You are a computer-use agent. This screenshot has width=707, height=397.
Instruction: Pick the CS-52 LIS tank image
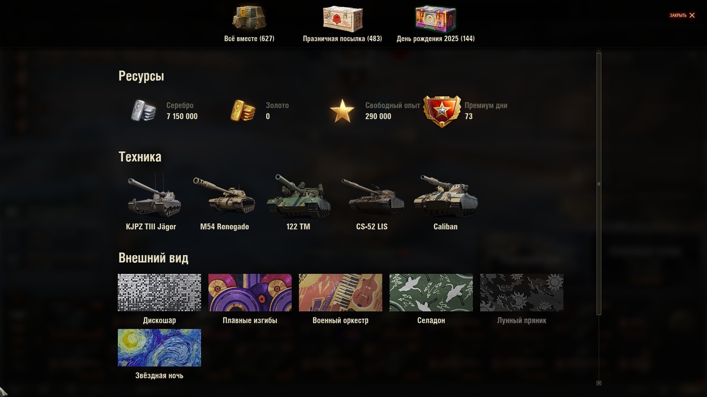click(x=372, y=197)
